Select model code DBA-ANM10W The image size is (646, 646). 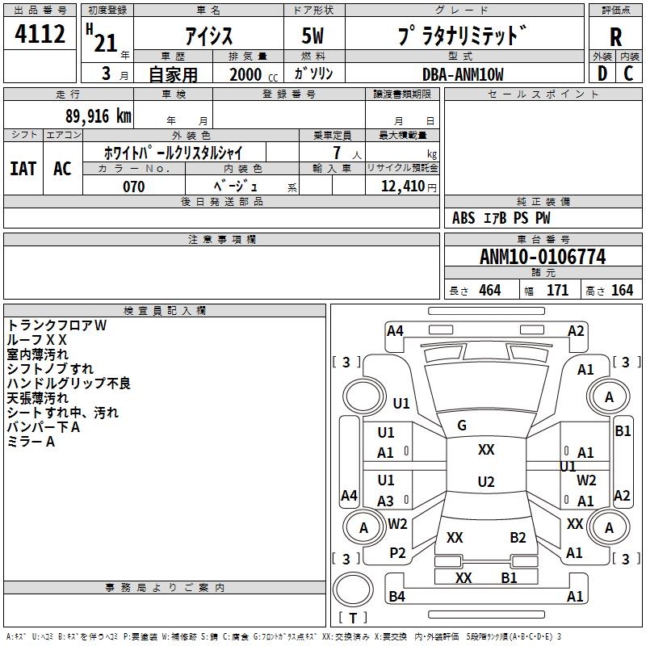462,74
